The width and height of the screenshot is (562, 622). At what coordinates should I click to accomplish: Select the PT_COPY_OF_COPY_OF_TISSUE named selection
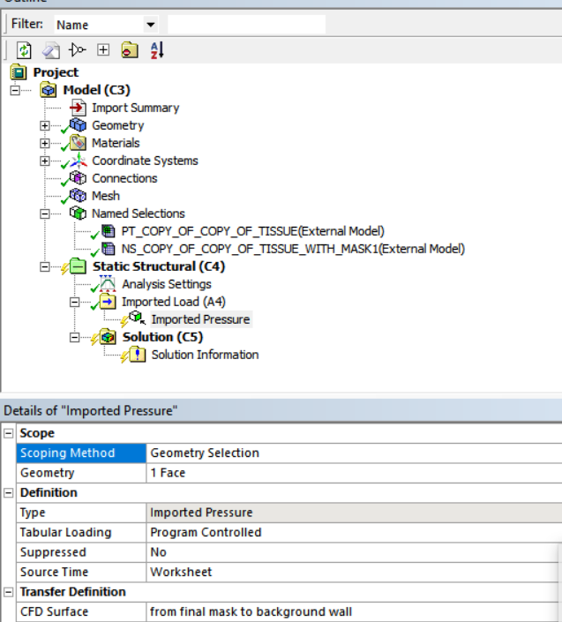252,231
